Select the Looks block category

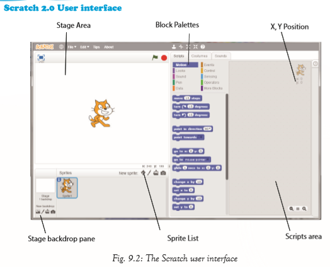tap(180, 71)
